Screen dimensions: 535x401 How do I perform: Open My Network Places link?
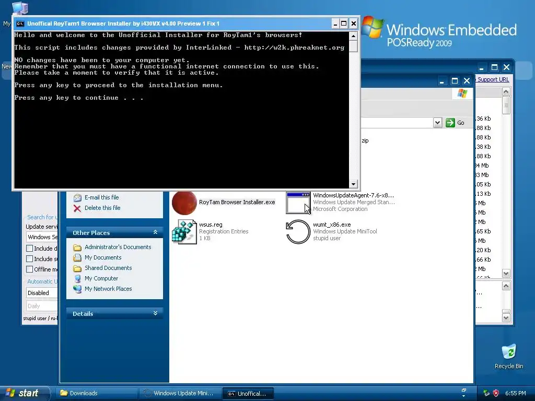tap(108, 289)
